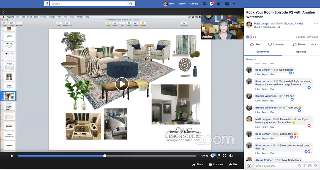Attach a photo via camera icon
This screenshot has height=170, width=320.
click(x=304, y=166)
